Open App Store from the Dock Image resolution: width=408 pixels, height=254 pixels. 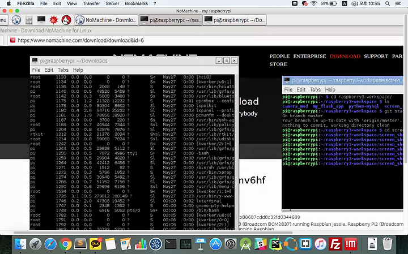(215, 244)
